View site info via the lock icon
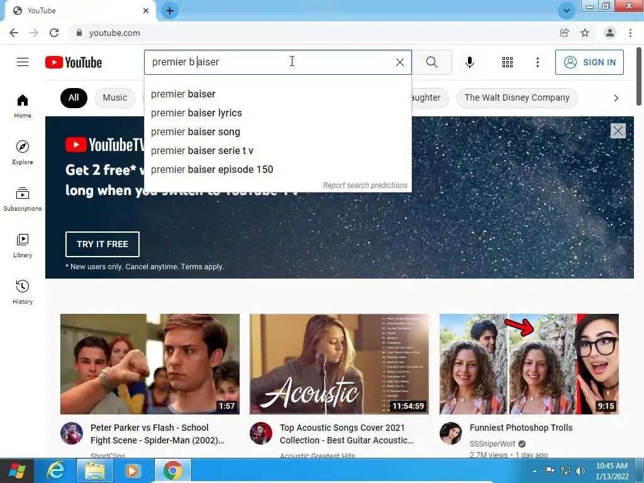 [79, 33]
